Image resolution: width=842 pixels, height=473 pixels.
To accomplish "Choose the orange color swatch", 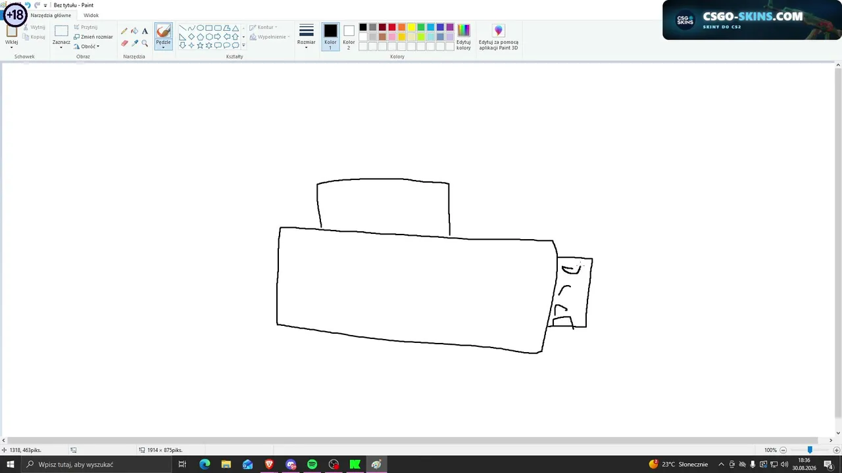I will 401,28.
